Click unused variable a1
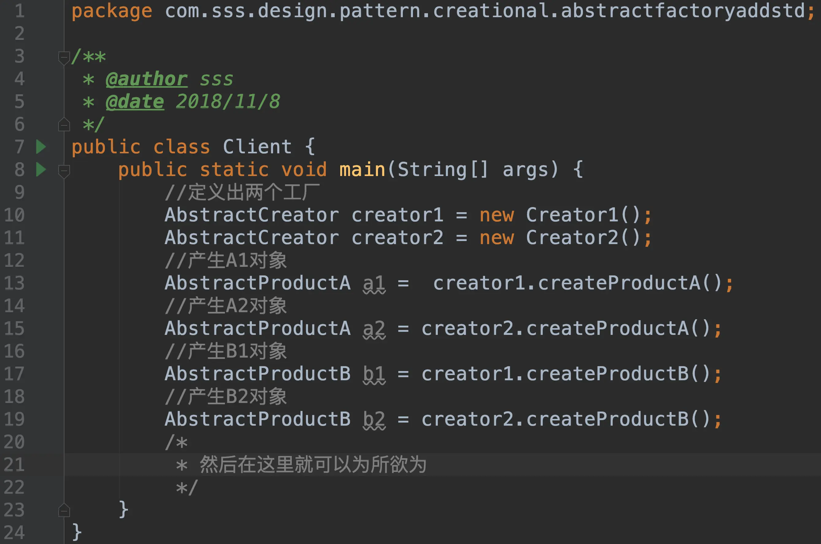The height and width of the screenshot is (544, 821). pos(374,283)
